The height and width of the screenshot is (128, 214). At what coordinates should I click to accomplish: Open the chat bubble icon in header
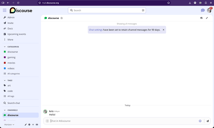click(x=203, y=10)
